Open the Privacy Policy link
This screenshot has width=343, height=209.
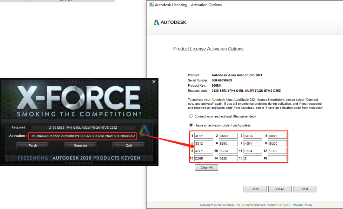coord(303,205)
